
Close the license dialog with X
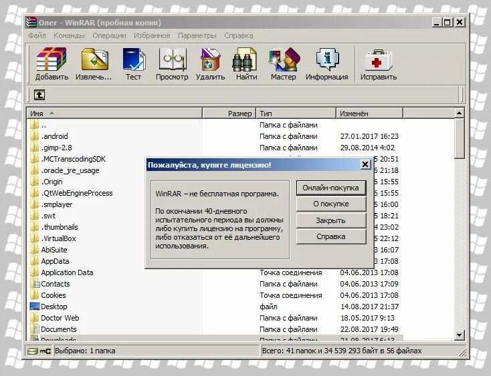[x=365, y=164]
